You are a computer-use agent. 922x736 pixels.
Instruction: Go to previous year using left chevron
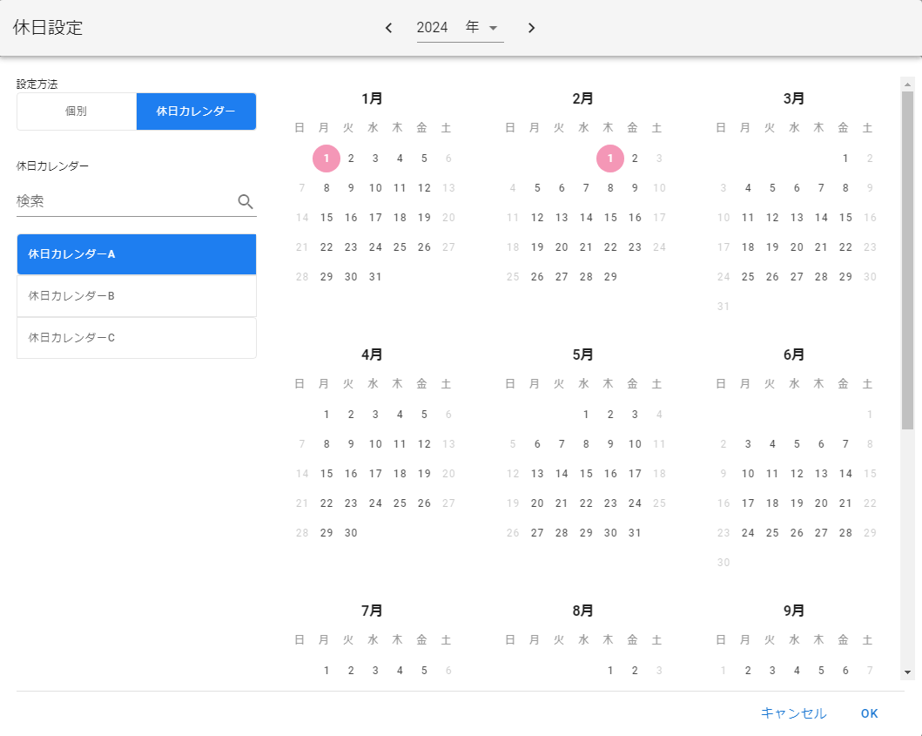(388, 28)
